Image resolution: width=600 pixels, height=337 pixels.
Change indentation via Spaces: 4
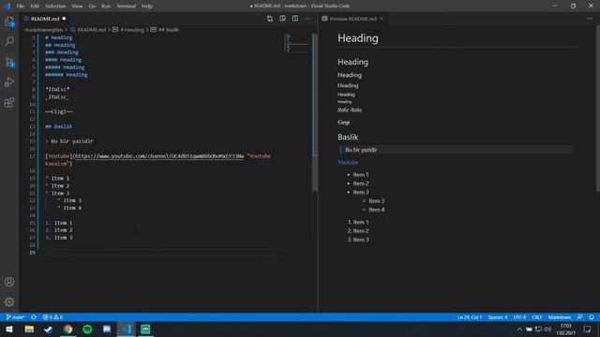498,317
